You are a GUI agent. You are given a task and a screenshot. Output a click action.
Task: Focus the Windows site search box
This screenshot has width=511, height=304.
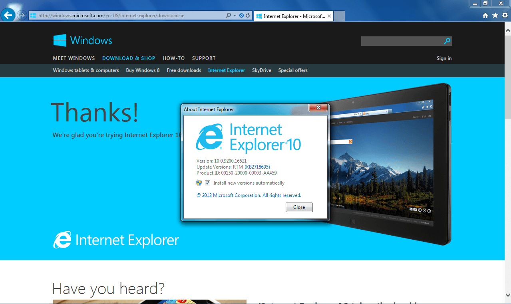402,41
